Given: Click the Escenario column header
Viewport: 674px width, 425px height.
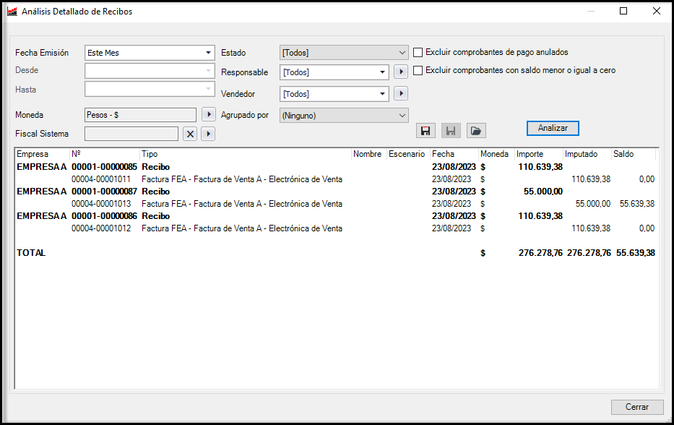Looking at the screenshot, I should (x=408, y=154).
